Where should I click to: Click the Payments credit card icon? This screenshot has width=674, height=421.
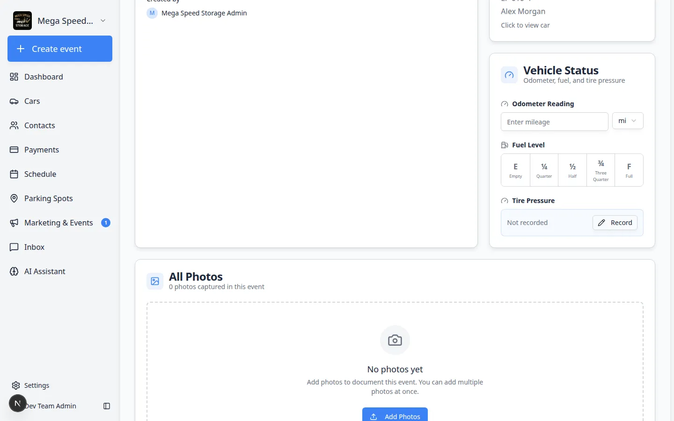[x=14, y=150]
